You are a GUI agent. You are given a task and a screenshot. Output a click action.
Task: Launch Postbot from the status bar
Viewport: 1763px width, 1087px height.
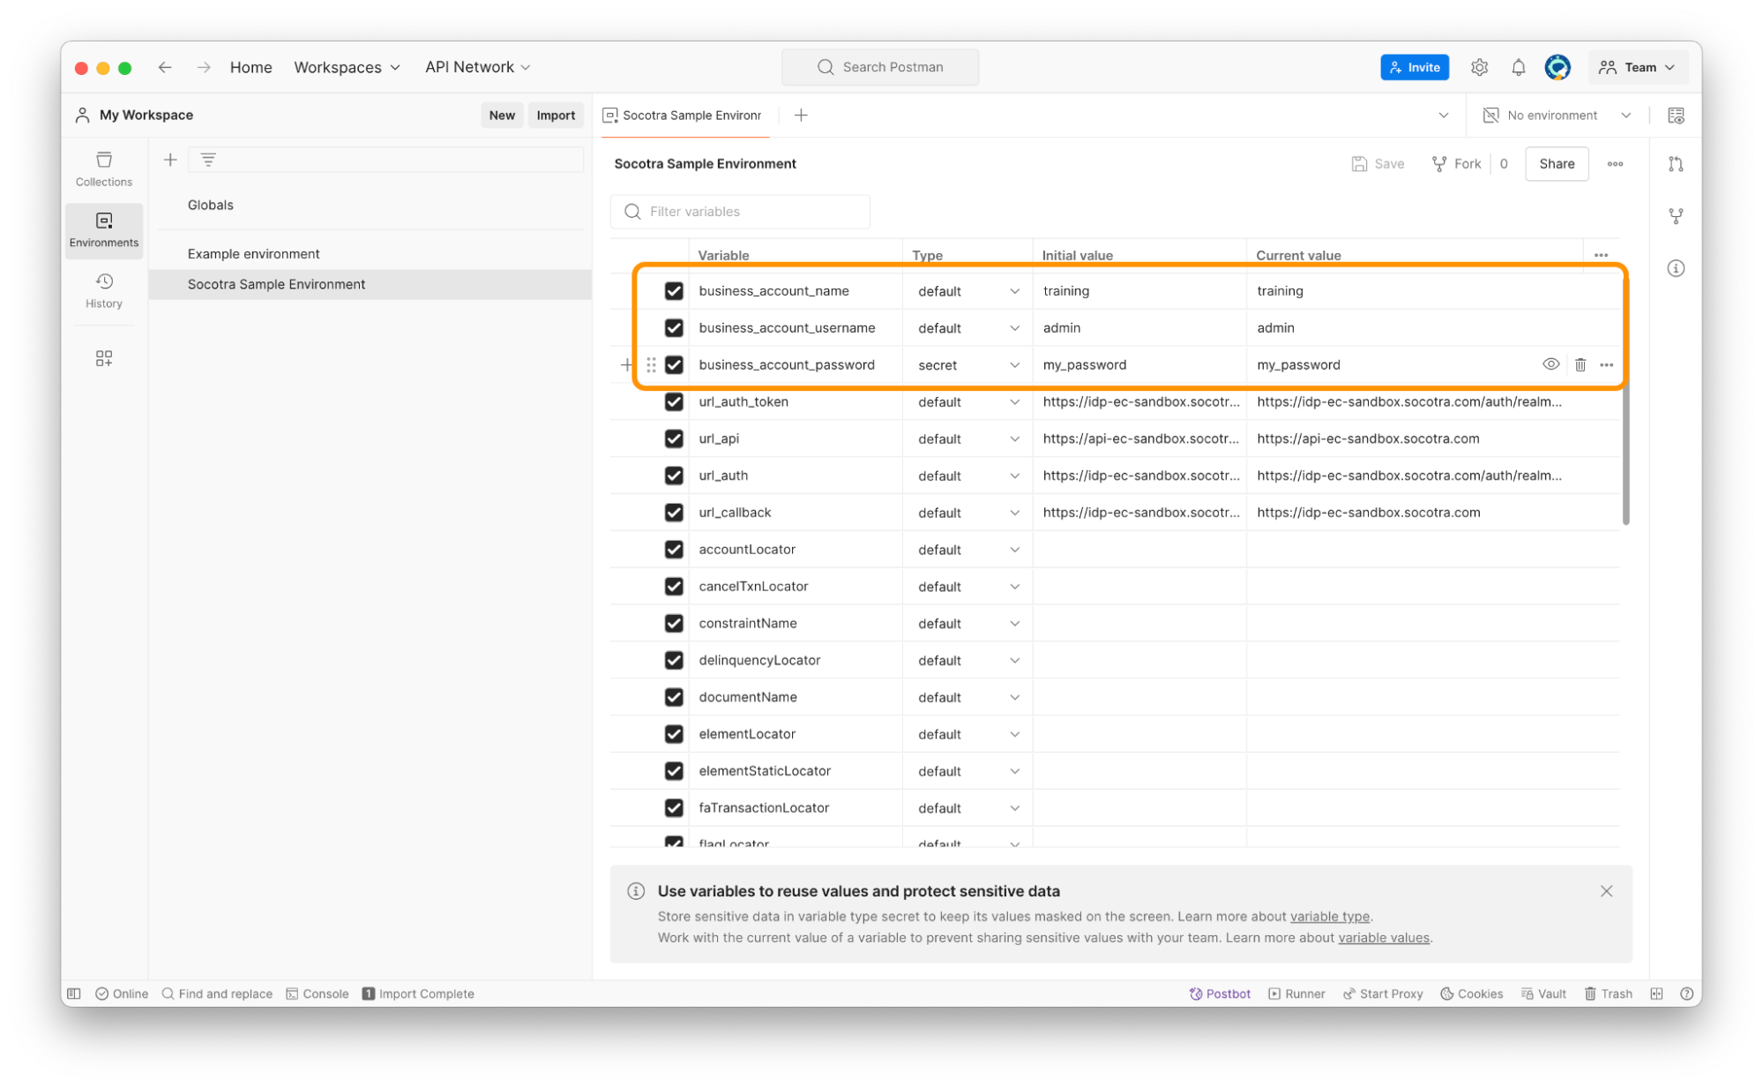tap(1220, 993)
